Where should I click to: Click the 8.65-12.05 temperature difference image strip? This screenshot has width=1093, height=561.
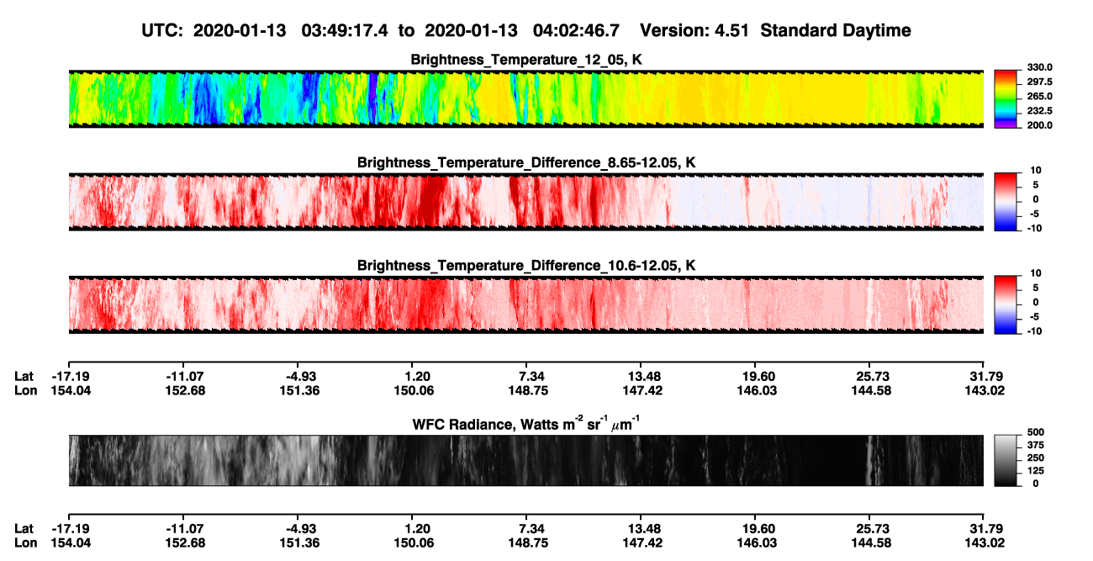coord(525,202)
